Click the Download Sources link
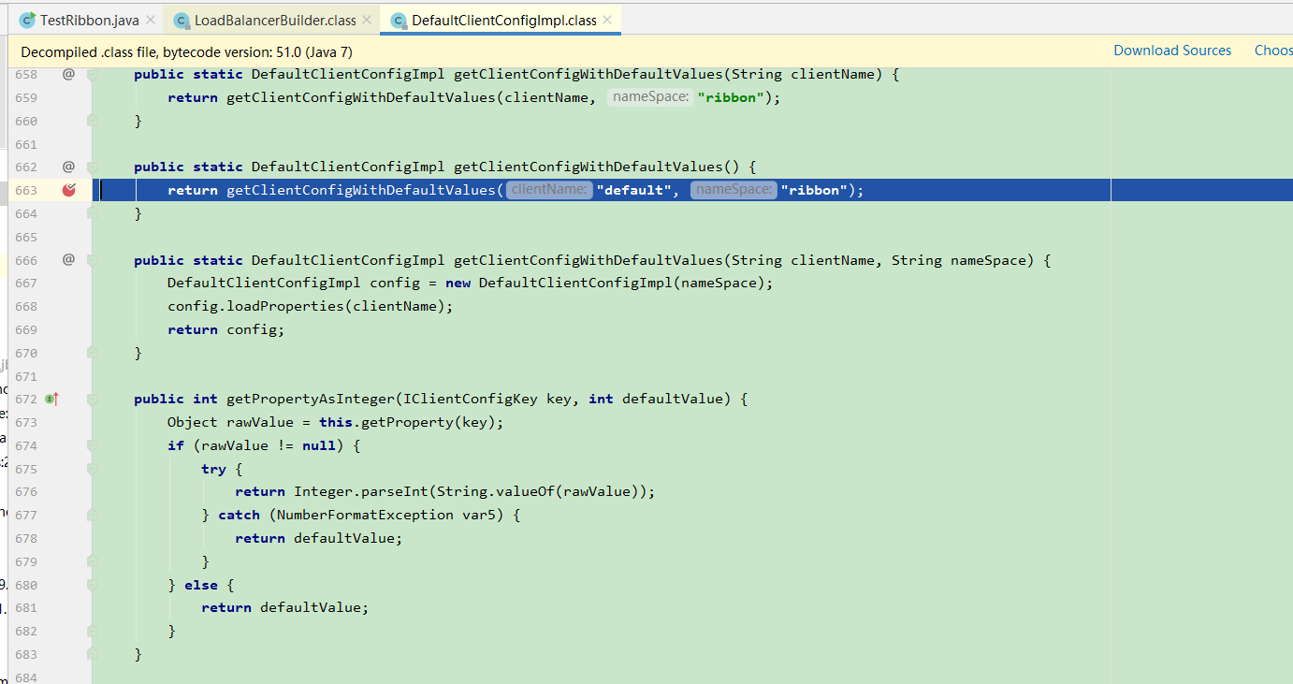Image resolution: width=1293 pixels, height=684 pixels. [1172, 51]
